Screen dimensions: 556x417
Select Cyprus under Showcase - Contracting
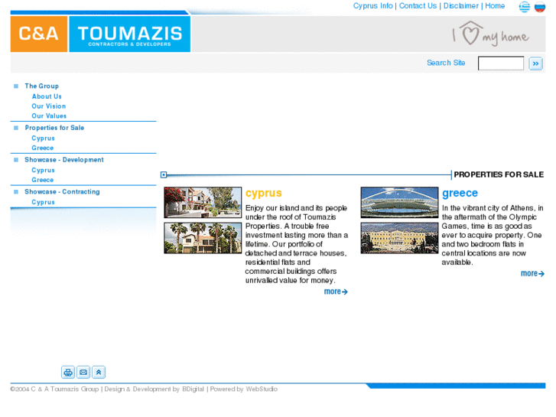[x=44, y=202]
